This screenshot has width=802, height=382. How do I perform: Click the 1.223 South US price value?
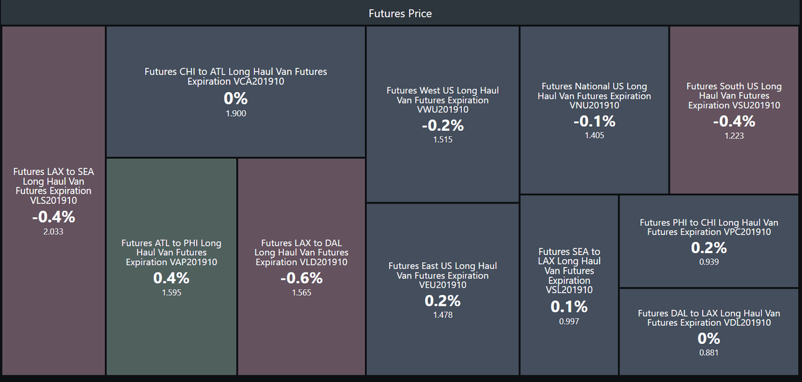(x=734, y=136)
